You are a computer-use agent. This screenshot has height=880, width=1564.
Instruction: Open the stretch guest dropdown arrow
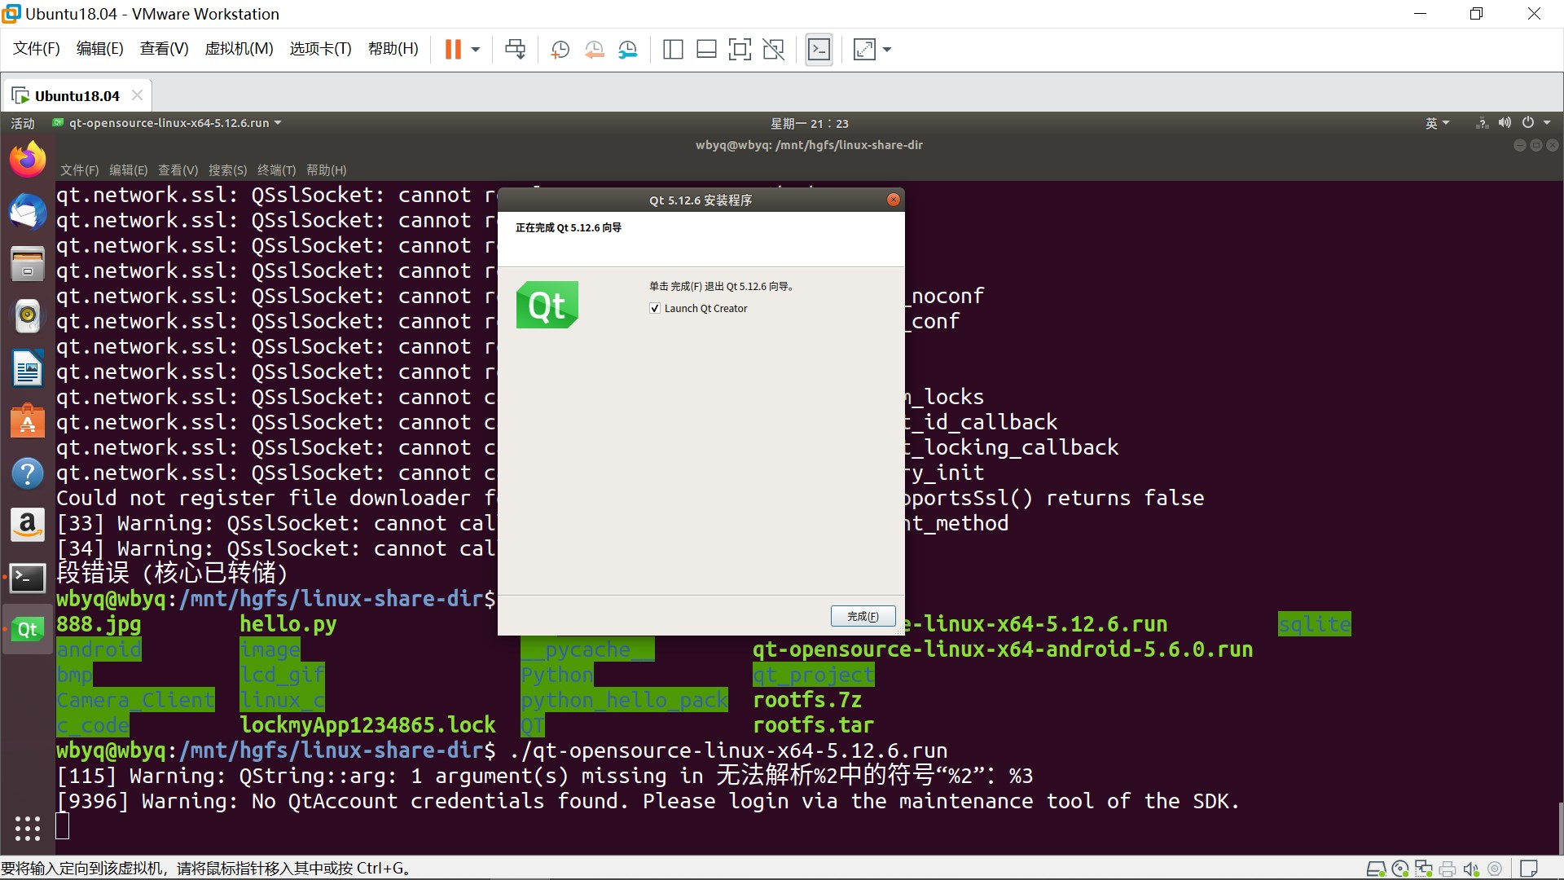click(x=887, y=50)
